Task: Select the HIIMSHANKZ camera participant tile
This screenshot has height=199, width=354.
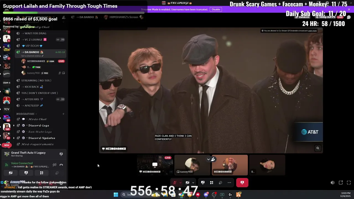Action: point(230,165)
